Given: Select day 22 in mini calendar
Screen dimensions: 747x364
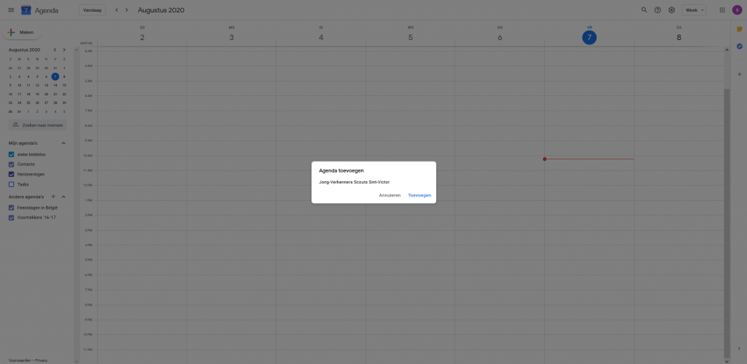Looking at the screenshot, I should pyautogui.click(x=64, y=94).
